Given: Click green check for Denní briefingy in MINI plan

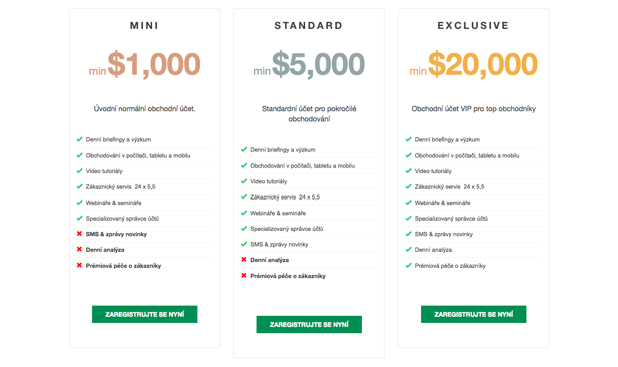Looking at the screenshot, I should (x=80, y=139).
